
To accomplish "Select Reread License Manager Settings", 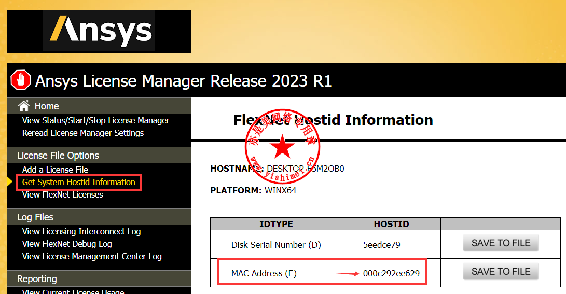I will [83, 133].
